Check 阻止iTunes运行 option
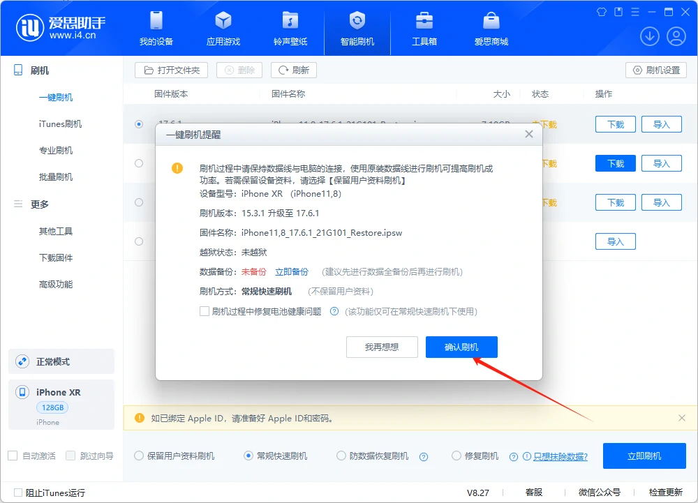This screenshot has width=698, height=503. pos(18,493)
